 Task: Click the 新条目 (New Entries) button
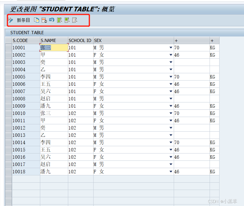point(23,20)
